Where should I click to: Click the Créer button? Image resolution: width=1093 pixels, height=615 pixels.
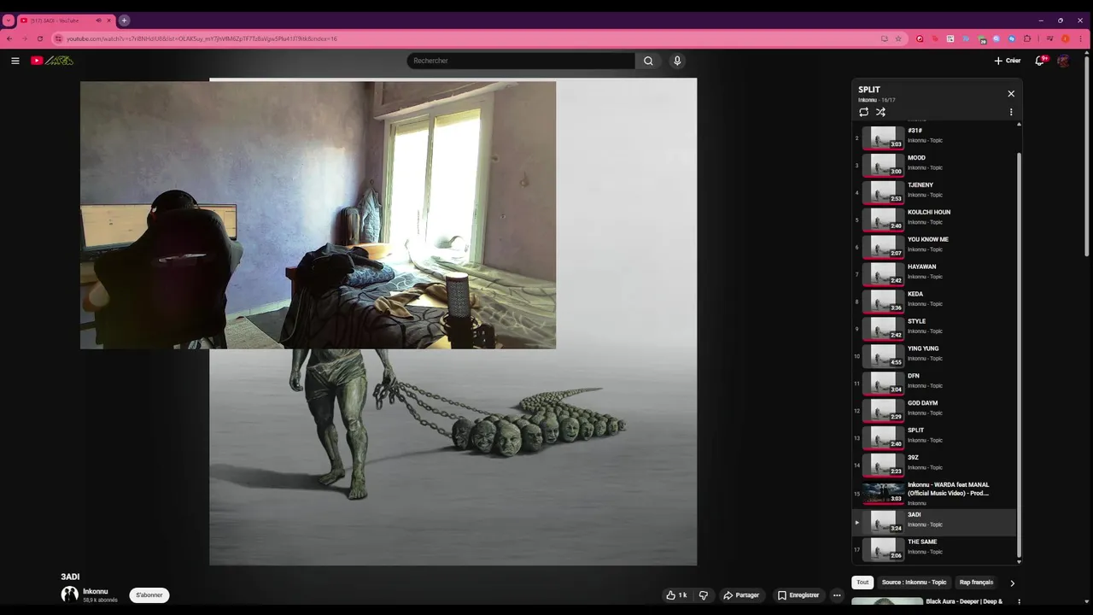click(x=1008, y=61)
